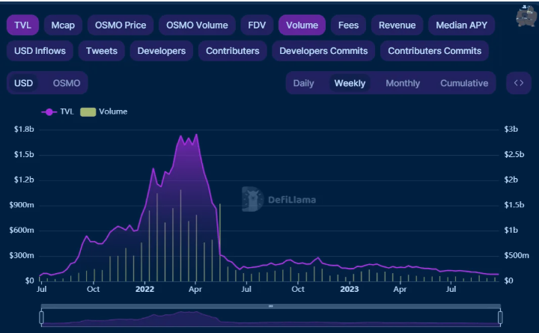Click the avatar image in top corner
The width and height of the screenshot is (539, 333).
526,16
